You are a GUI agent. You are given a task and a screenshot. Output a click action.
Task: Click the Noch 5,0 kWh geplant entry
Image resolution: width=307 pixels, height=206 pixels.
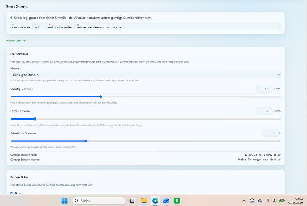click(61, 28)
